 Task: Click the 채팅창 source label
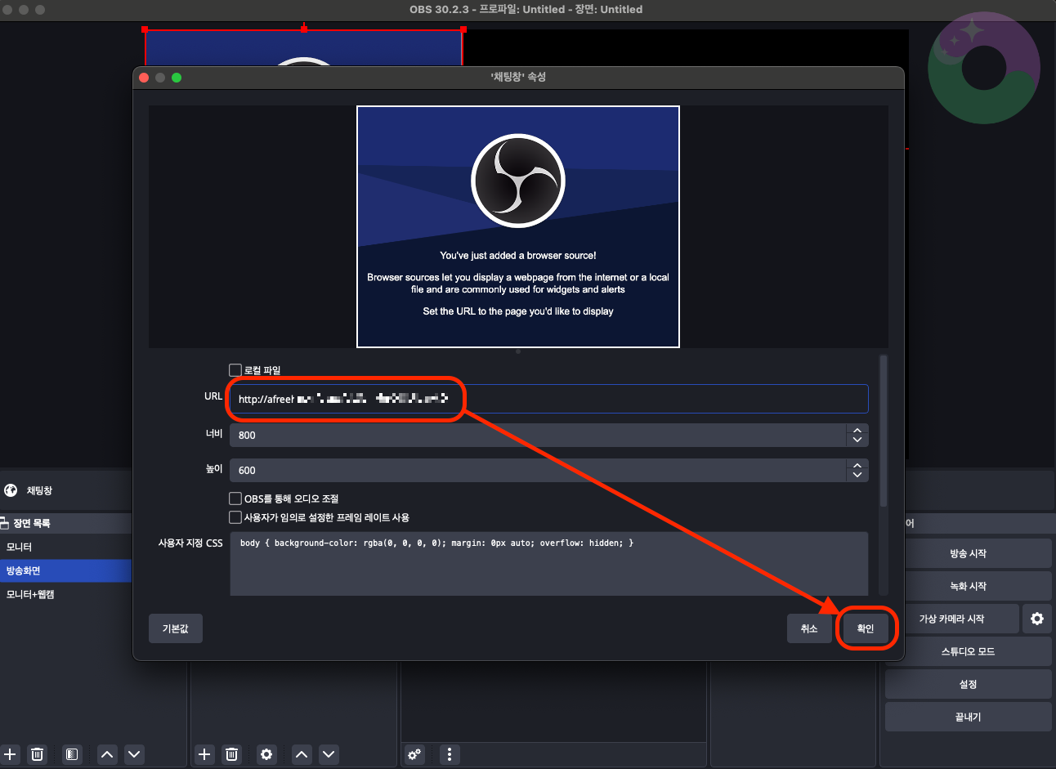(x=39, y=490)
